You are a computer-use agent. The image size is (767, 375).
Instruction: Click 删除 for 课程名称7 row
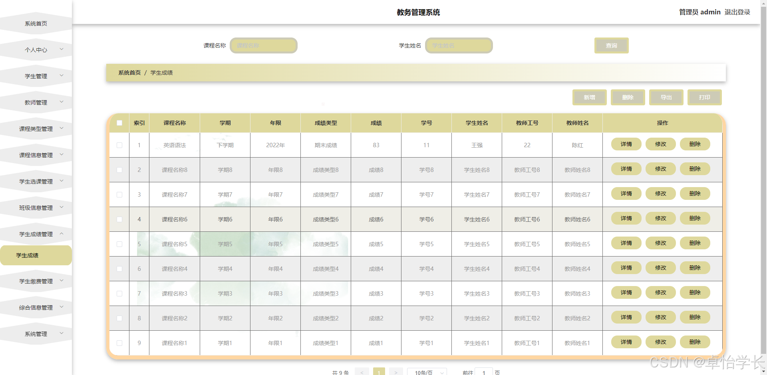[695, 193]
